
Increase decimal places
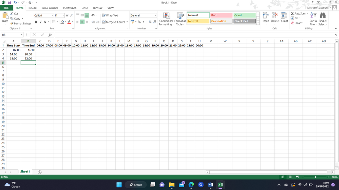coord(150,22)
